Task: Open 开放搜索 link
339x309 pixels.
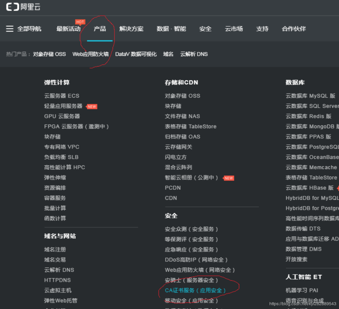Action: (x=296, y=259)
